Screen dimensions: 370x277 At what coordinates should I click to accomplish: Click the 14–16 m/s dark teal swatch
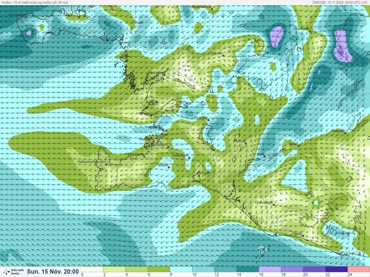pyautogui.click(x=248, y=269)
